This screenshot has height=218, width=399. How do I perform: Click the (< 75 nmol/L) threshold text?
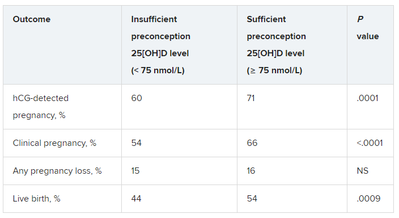pyautogui.click(x=158, y=70)
